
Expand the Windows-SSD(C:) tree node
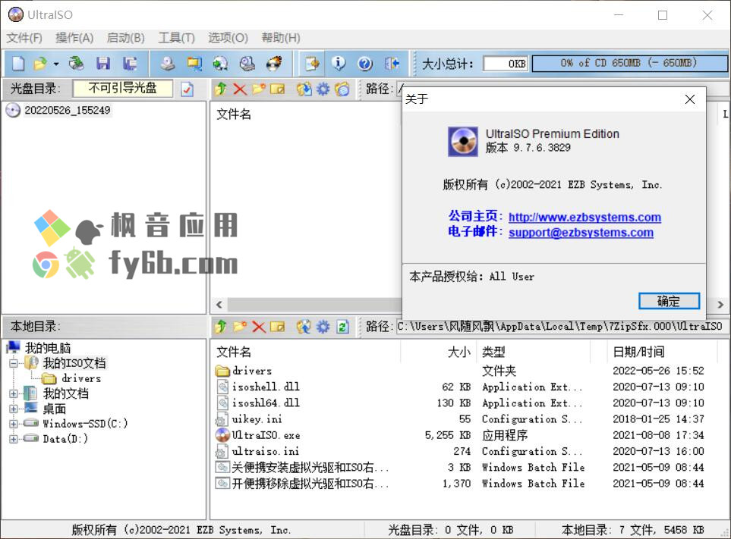[14, 424]
